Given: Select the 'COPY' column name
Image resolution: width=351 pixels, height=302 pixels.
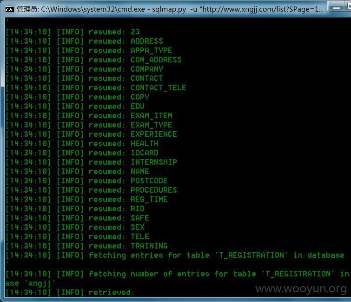Looking at the screenshot, I should pyautogui.click(x=140, y=97).
